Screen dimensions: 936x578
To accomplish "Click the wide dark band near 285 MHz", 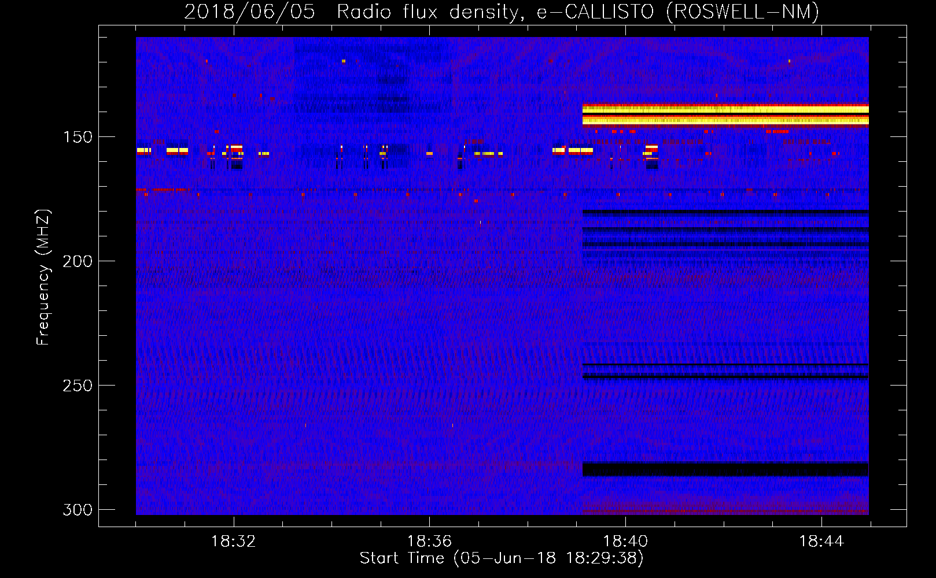I will (x=725, y=469).
